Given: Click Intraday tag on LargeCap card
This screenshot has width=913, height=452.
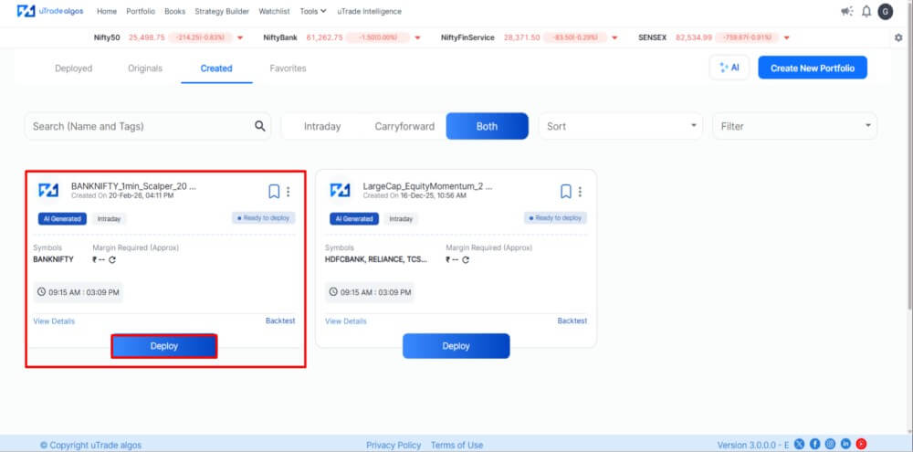Looking at the screenshot, I should (401, 218).
